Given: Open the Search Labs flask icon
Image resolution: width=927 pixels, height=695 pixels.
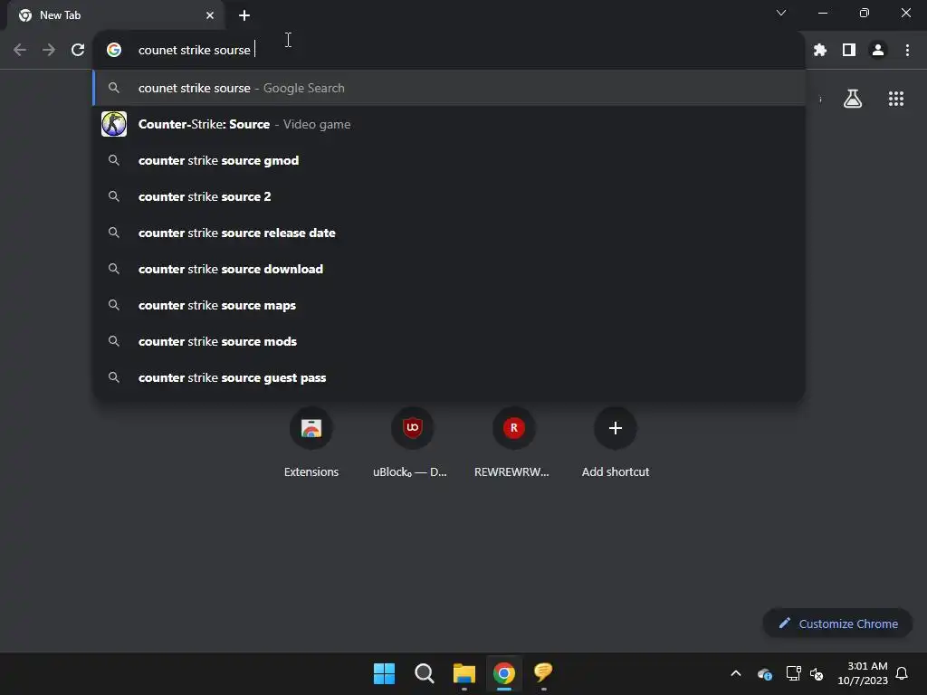Looking at the screenshot, I should click(853, 99).
